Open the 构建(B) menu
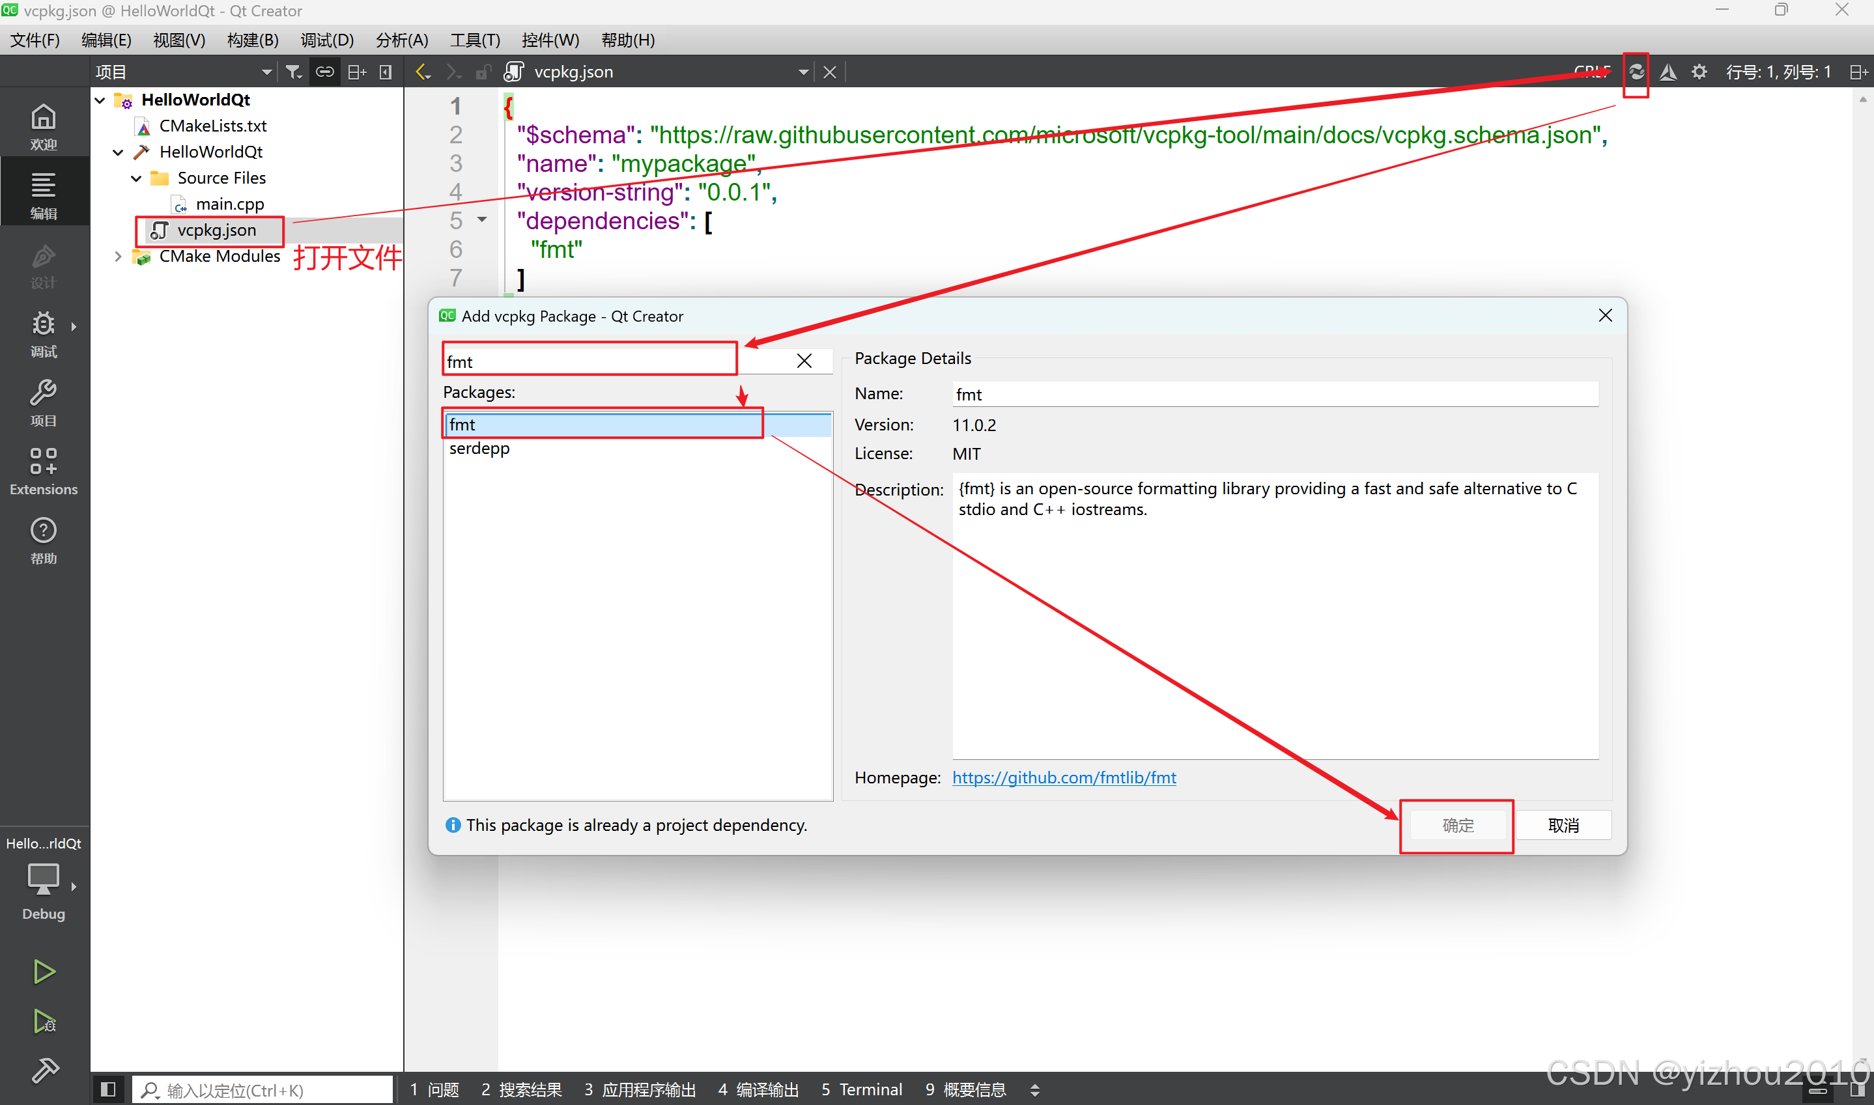The image size is (1874, 1105). pyautogui.click(x=253, y=40)
